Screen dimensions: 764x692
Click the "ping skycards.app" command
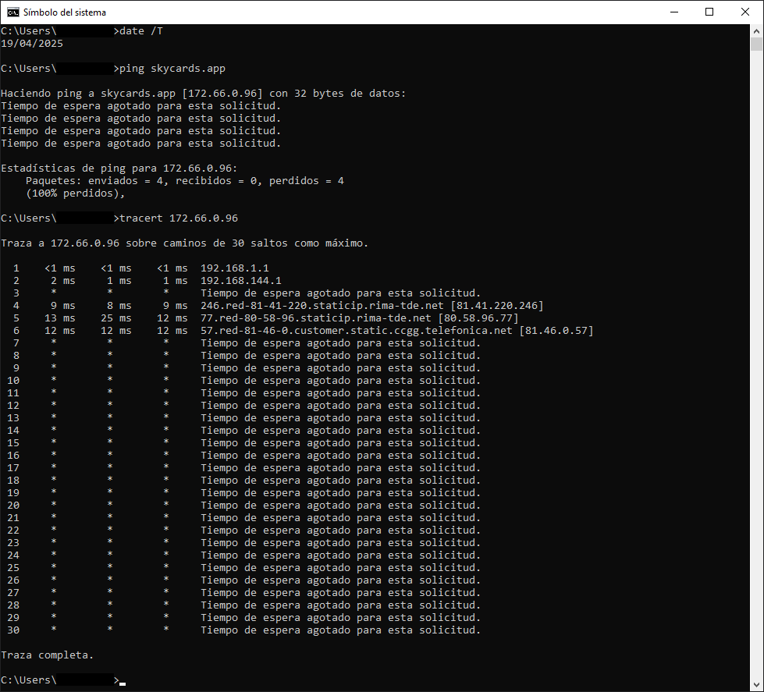pos(172,69)
